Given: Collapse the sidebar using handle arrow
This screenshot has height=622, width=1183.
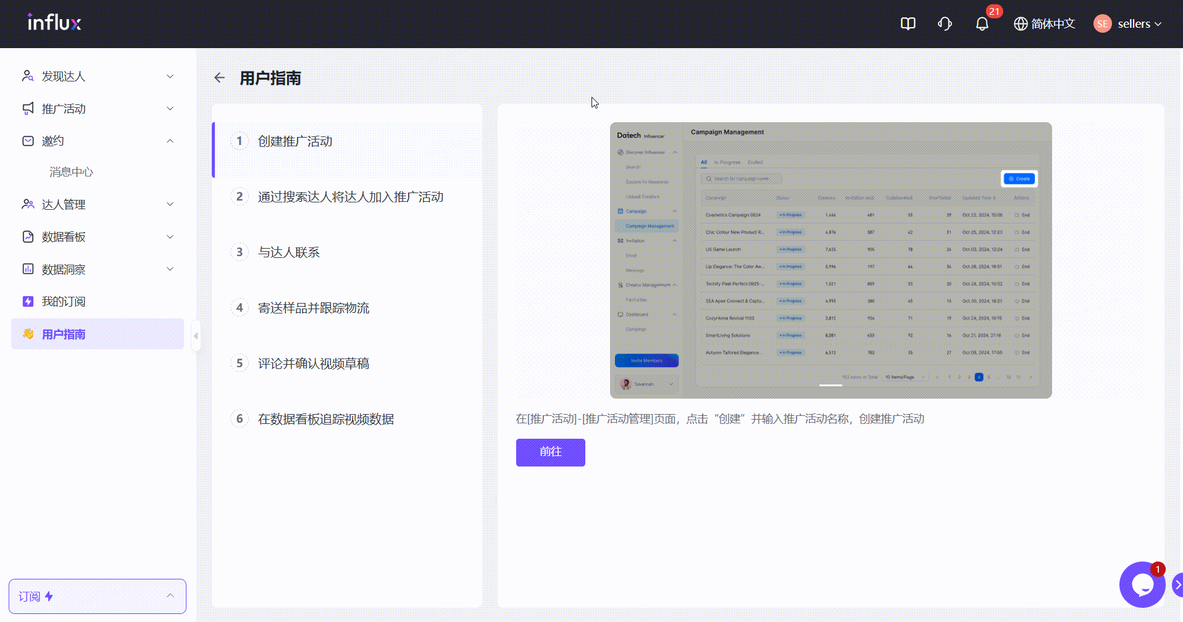Looking at the screenshot, I should pyautogui.click(x=196, y=336).
